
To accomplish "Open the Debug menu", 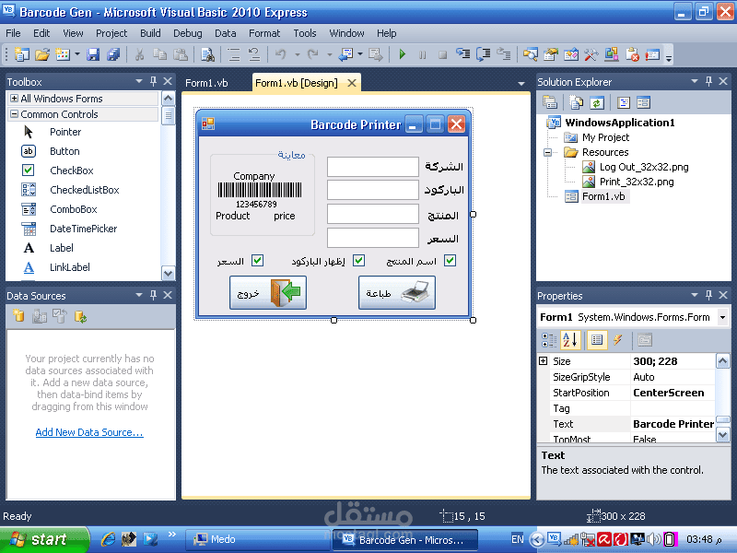I will click(x=188, y=33).
